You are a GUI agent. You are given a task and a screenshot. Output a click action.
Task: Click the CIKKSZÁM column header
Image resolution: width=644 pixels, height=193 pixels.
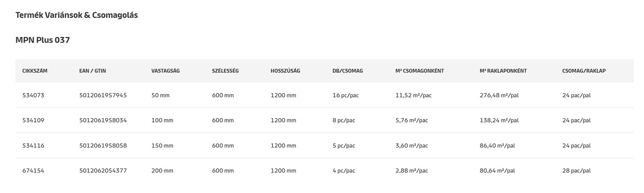(x=35, y=71)
